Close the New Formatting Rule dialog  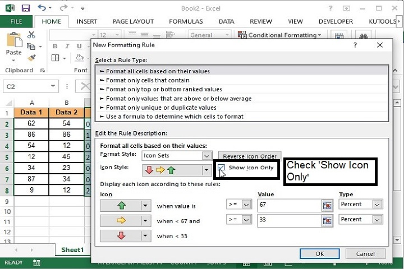[380, 45]
